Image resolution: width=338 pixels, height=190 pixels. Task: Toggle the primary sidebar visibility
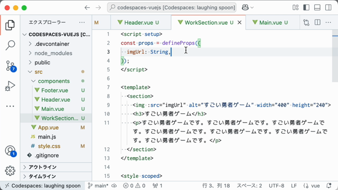pos(306,7)
